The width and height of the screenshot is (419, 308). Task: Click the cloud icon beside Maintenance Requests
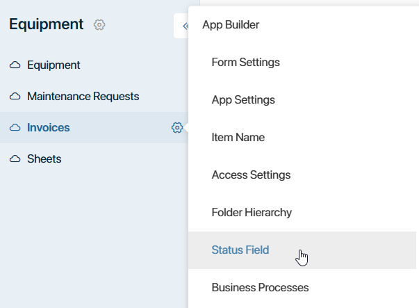[x=15, y=96]
